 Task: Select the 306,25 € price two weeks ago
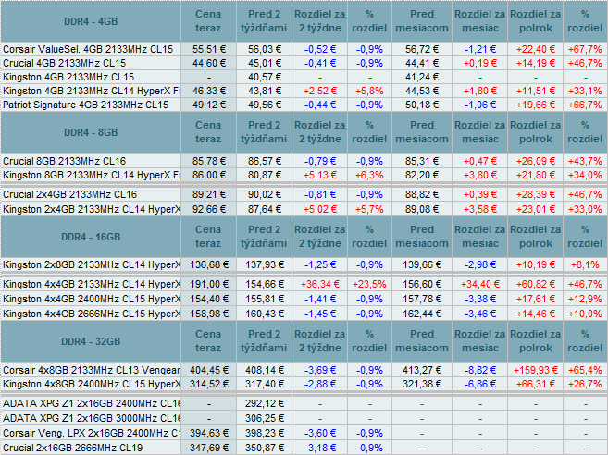265,419
